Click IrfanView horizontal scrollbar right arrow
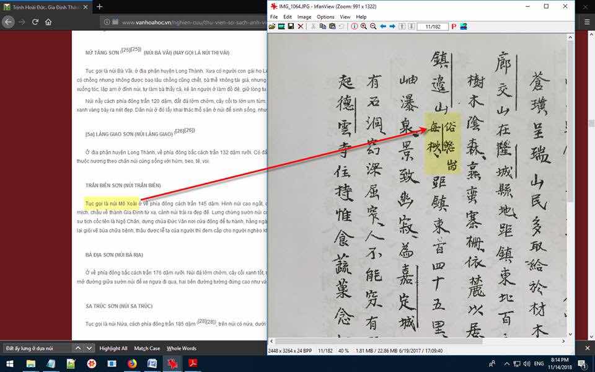 coord(563,341)
